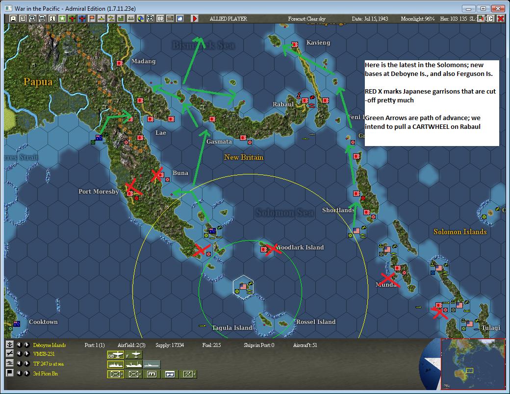The width and height of the screenshot is (510, 394).
Task: Select the crossed-tools engineer unit icon
Action: point(188,374)
